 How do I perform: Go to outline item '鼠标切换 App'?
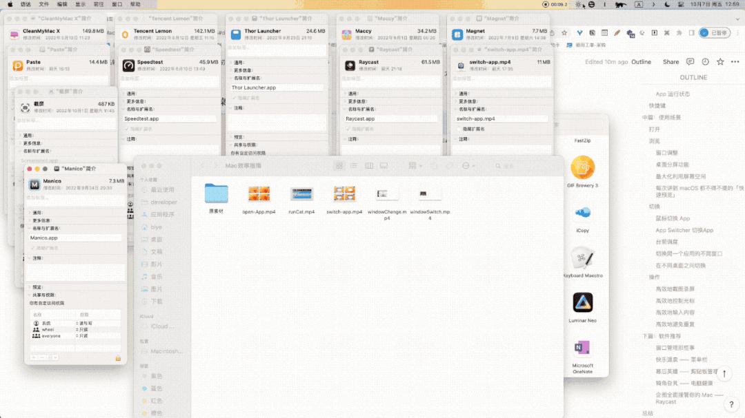[x=673, y=218]
